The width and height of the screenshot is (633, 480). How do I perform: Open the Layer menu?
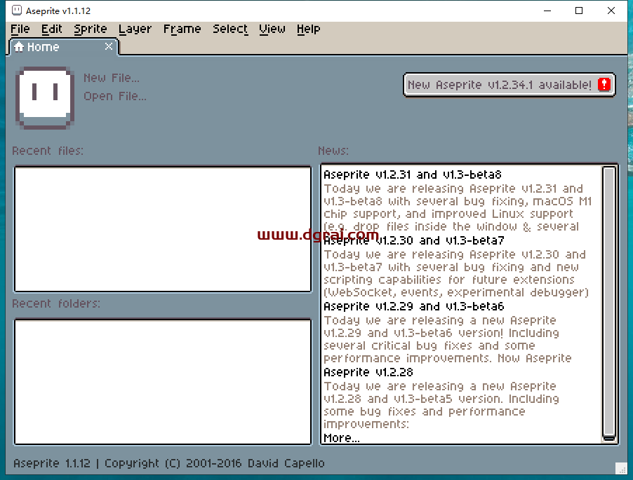coord(135,29)
